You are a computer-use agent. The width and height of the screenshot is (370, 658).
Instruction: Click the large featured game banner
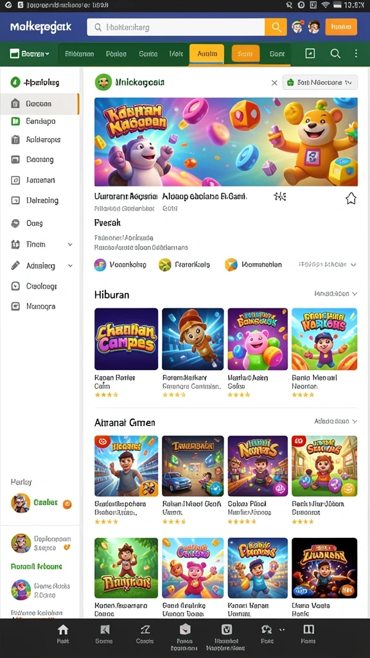226,142
